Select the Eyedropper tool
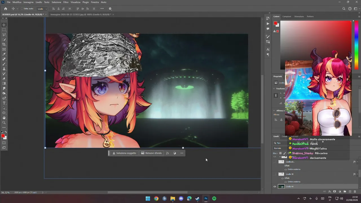The image size is (361, 203). pos(4,54)
